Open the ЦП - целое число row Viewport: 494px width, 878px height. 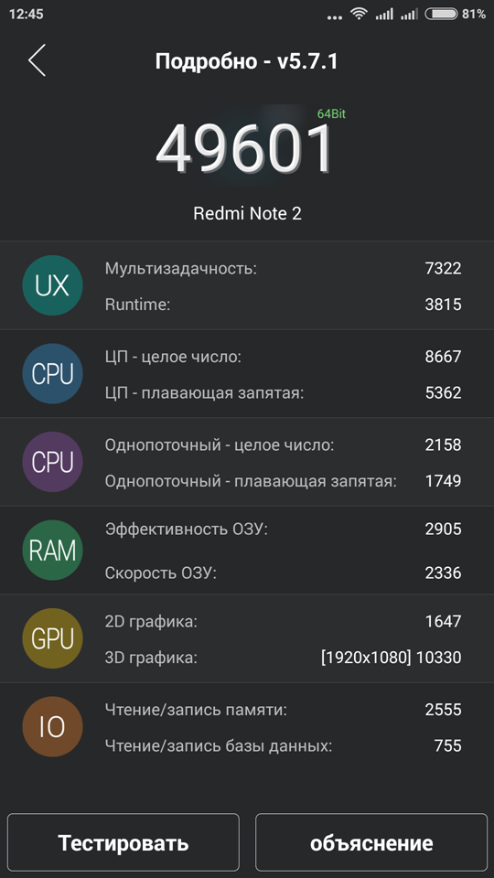click(284, 357)
